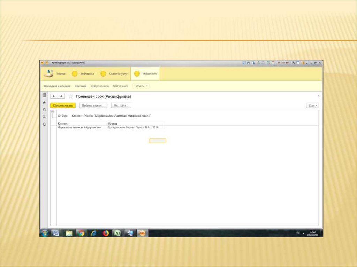This screenshot has width=357, height=267.
Task: Expand the Отчеты dropdown
Action: tap(141, 86)
